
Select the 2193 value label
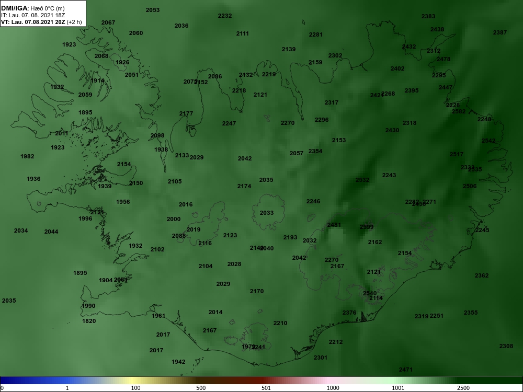(x=290, y=237)
